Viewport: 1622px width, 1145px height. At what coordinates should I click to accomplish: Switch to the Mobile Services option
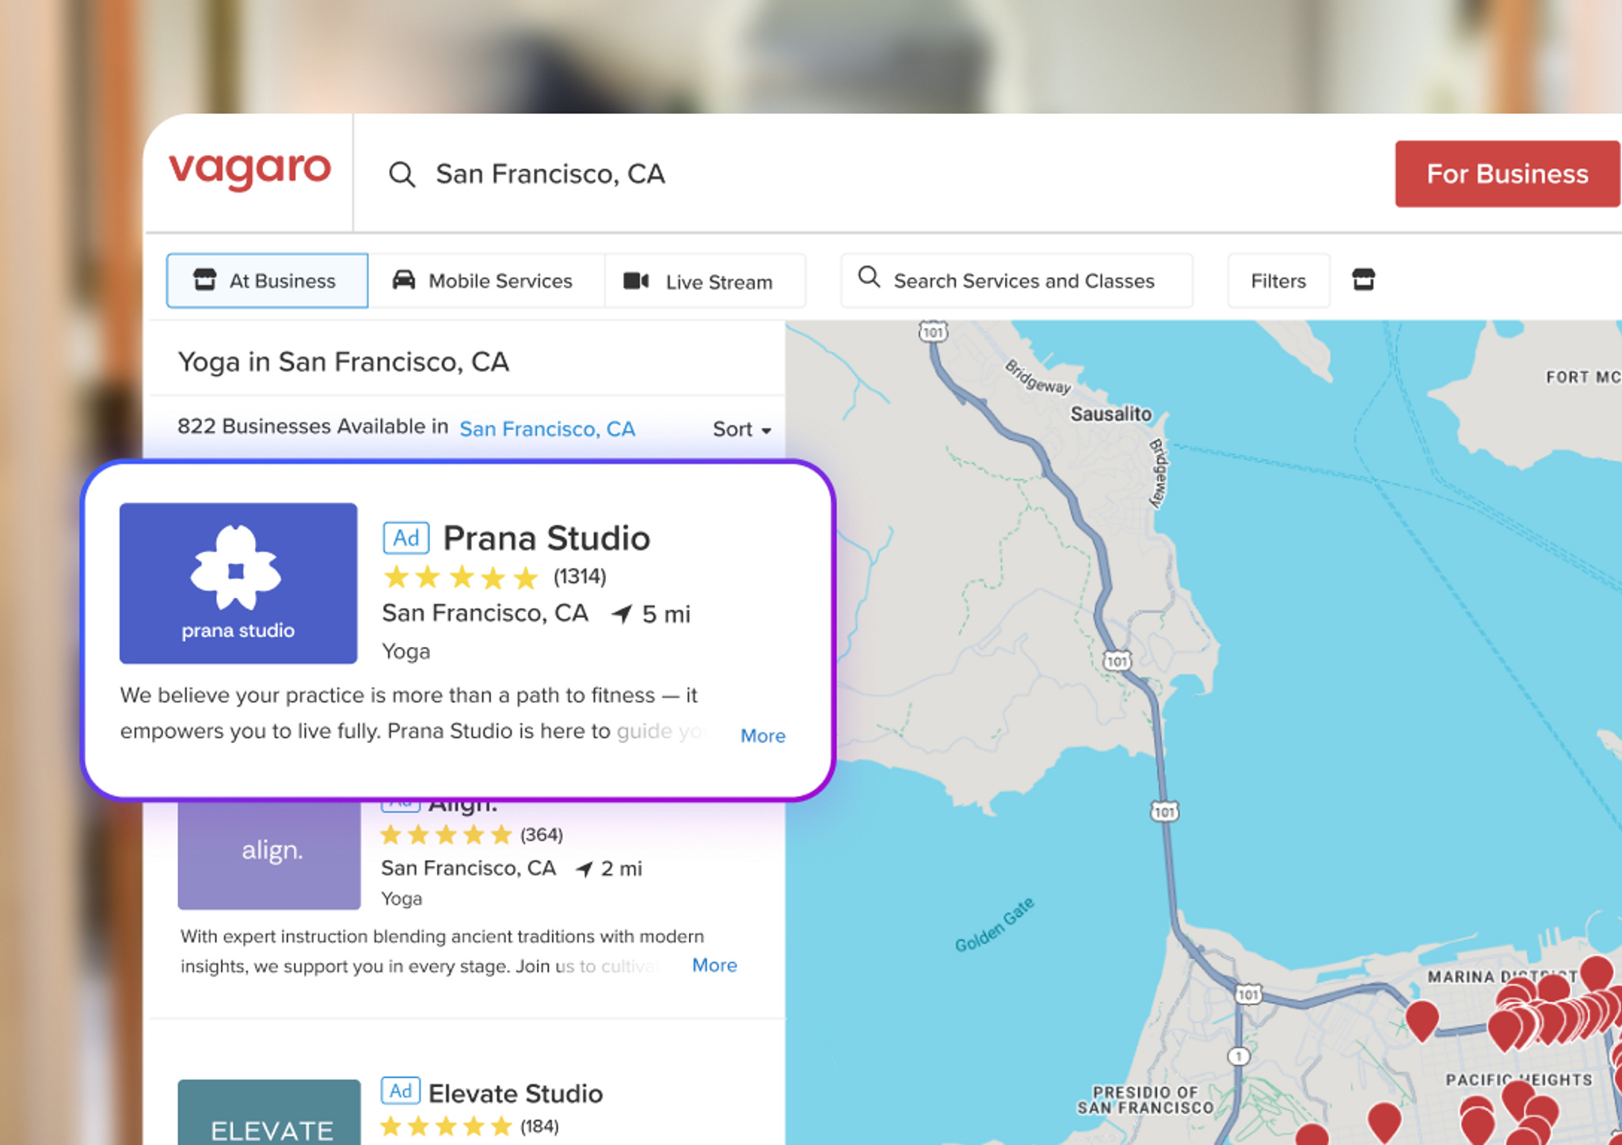tap(486, 280)
